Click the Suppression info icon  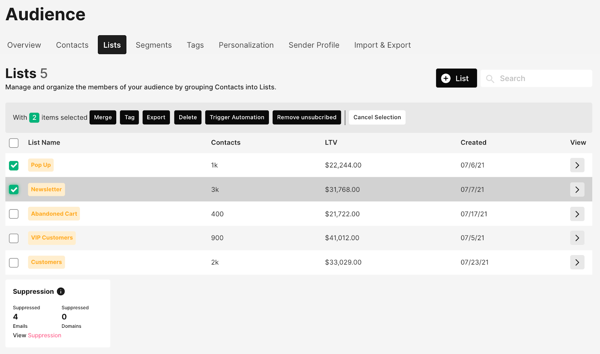coord(61,291)
